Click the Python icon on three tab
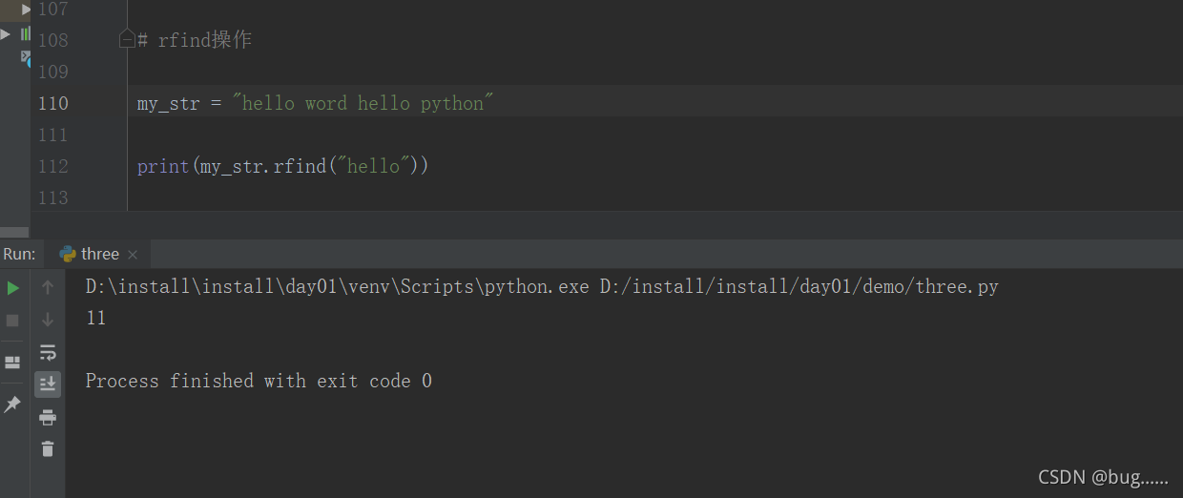The width and height of the screenshot is (1183, 498). point(68,254)
